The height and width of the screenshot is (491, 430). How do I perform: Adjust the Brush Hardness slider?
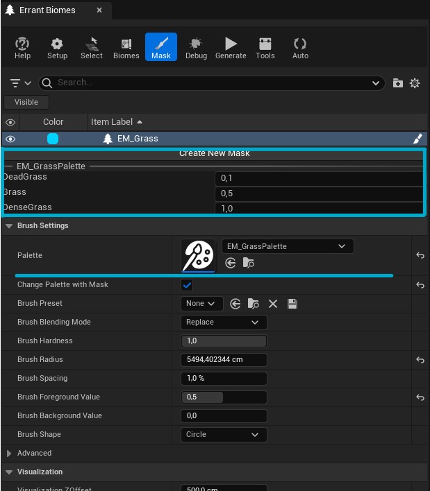click(224, 341)
